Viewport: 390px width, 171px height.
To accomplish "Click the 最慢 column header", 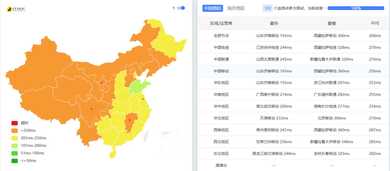I will tap(332, 23).
